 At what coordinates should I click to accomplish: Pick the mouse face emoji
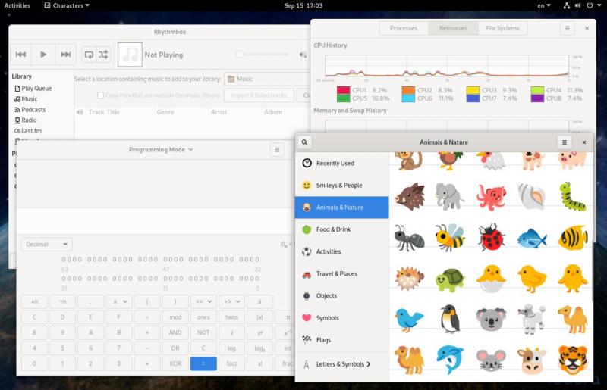coord(491,360)
